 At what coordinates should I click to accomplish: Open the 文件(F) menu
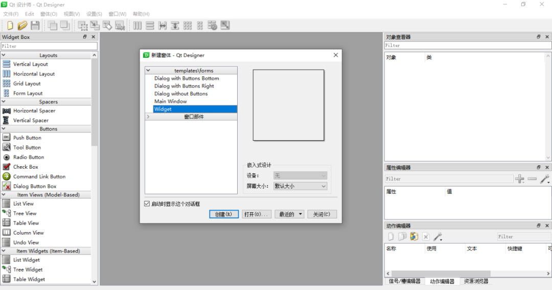[11, 14]
